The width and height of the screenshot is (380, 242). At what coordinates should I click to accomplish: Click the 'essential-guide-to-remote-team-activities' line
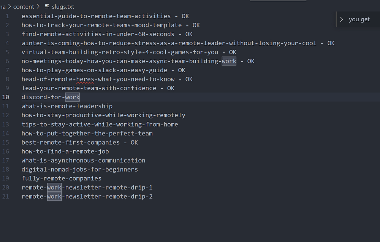(x=96, y=16)
